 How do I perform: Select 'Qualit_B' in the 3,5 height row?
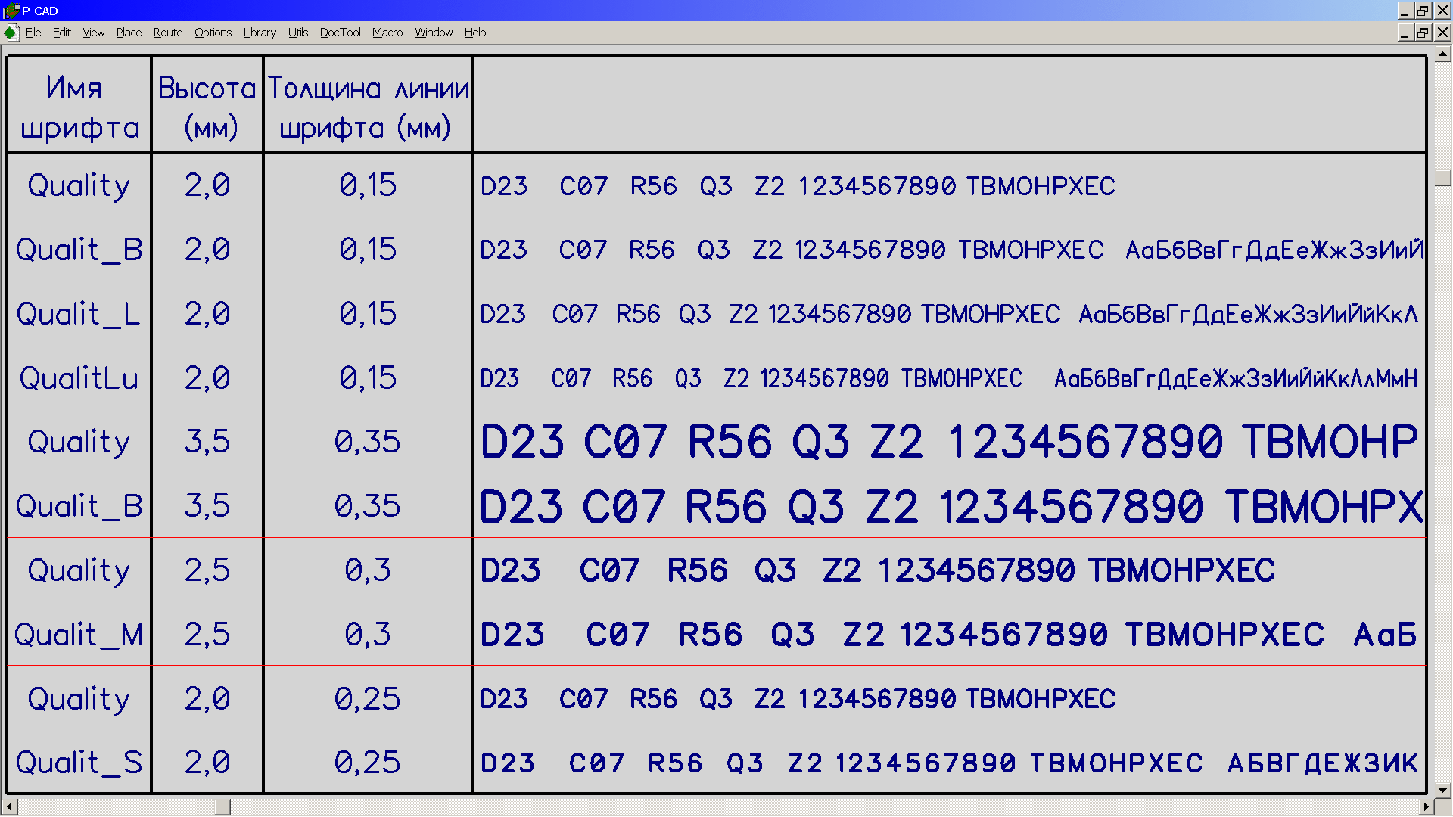(x=79, y=506)
